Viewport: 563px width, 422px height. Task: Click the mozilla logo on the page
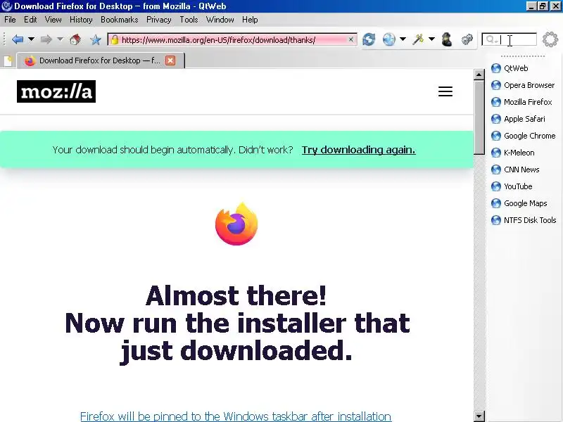56,91
